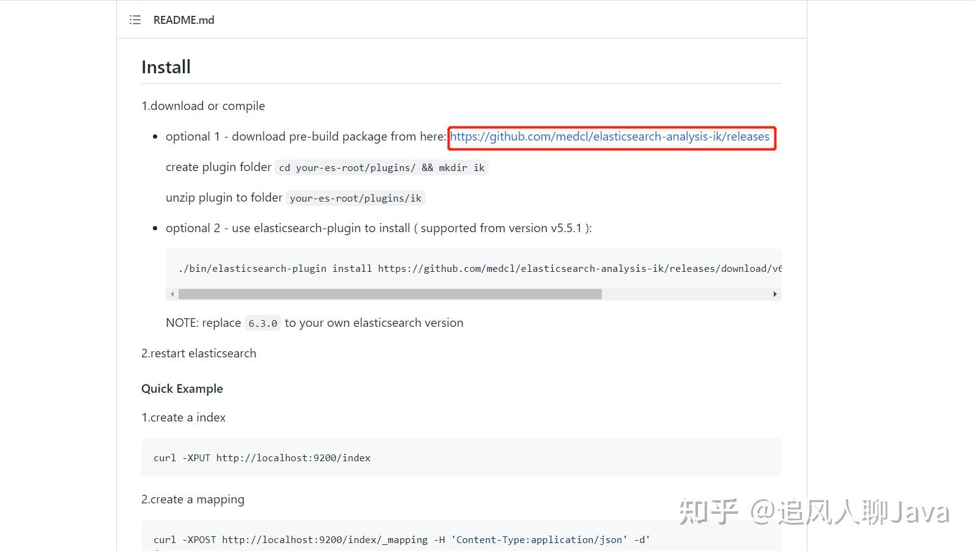This screenshot has width=975, height=551.
Task: Open the elasticsearch-analysis-ik releases link
Action: (x=610, y=136)
